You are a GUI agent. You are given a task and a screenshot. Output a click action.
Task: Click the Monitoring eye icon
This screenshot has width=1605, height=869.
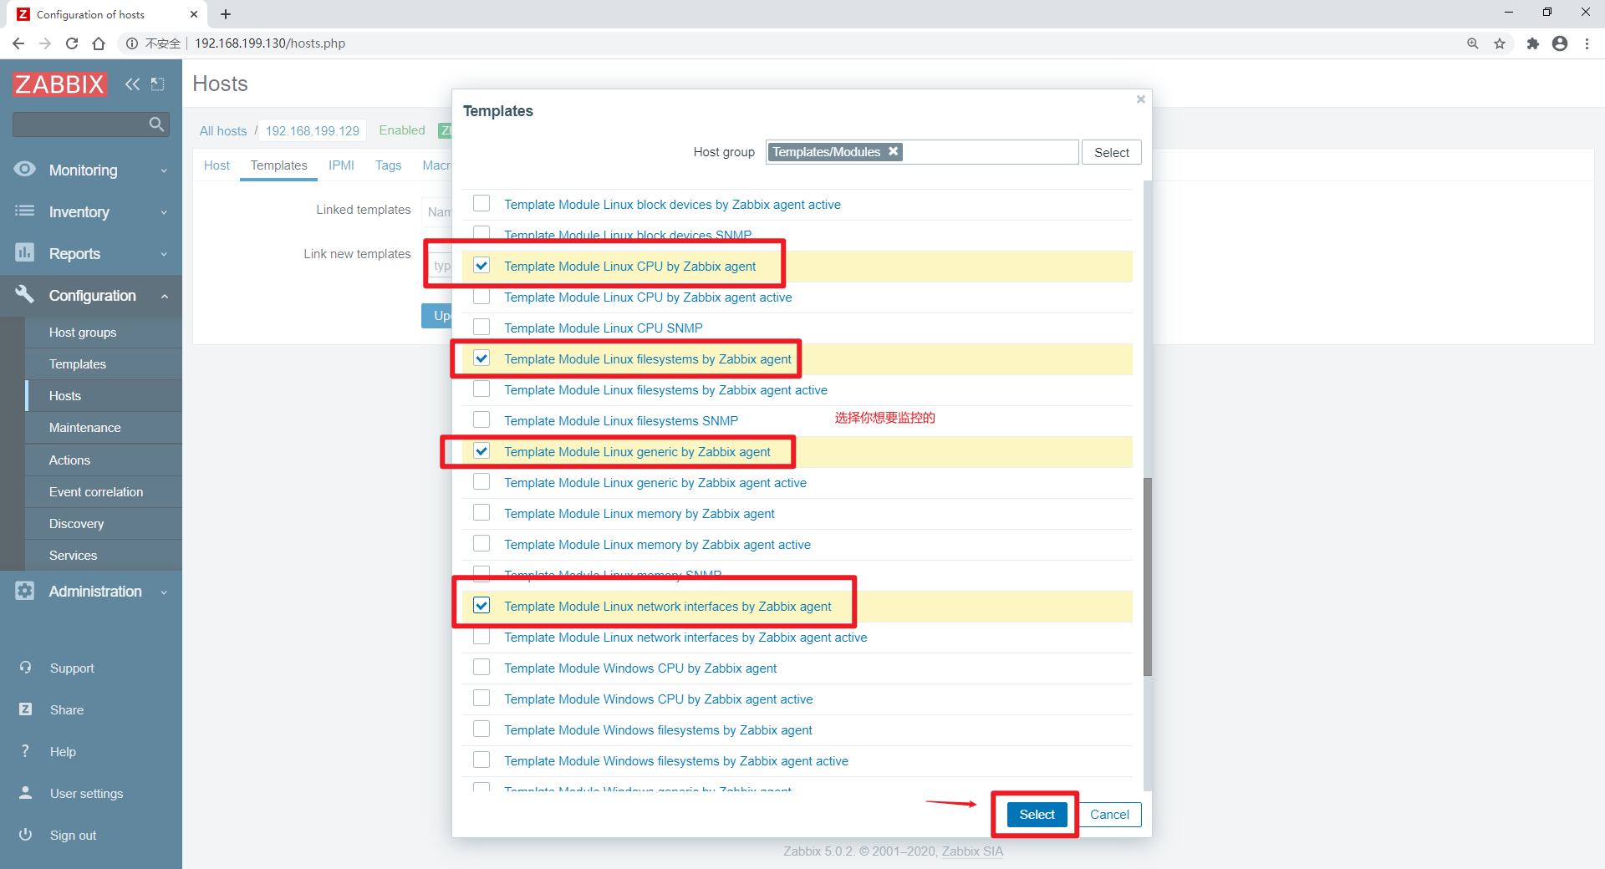[x=25, y=170]
